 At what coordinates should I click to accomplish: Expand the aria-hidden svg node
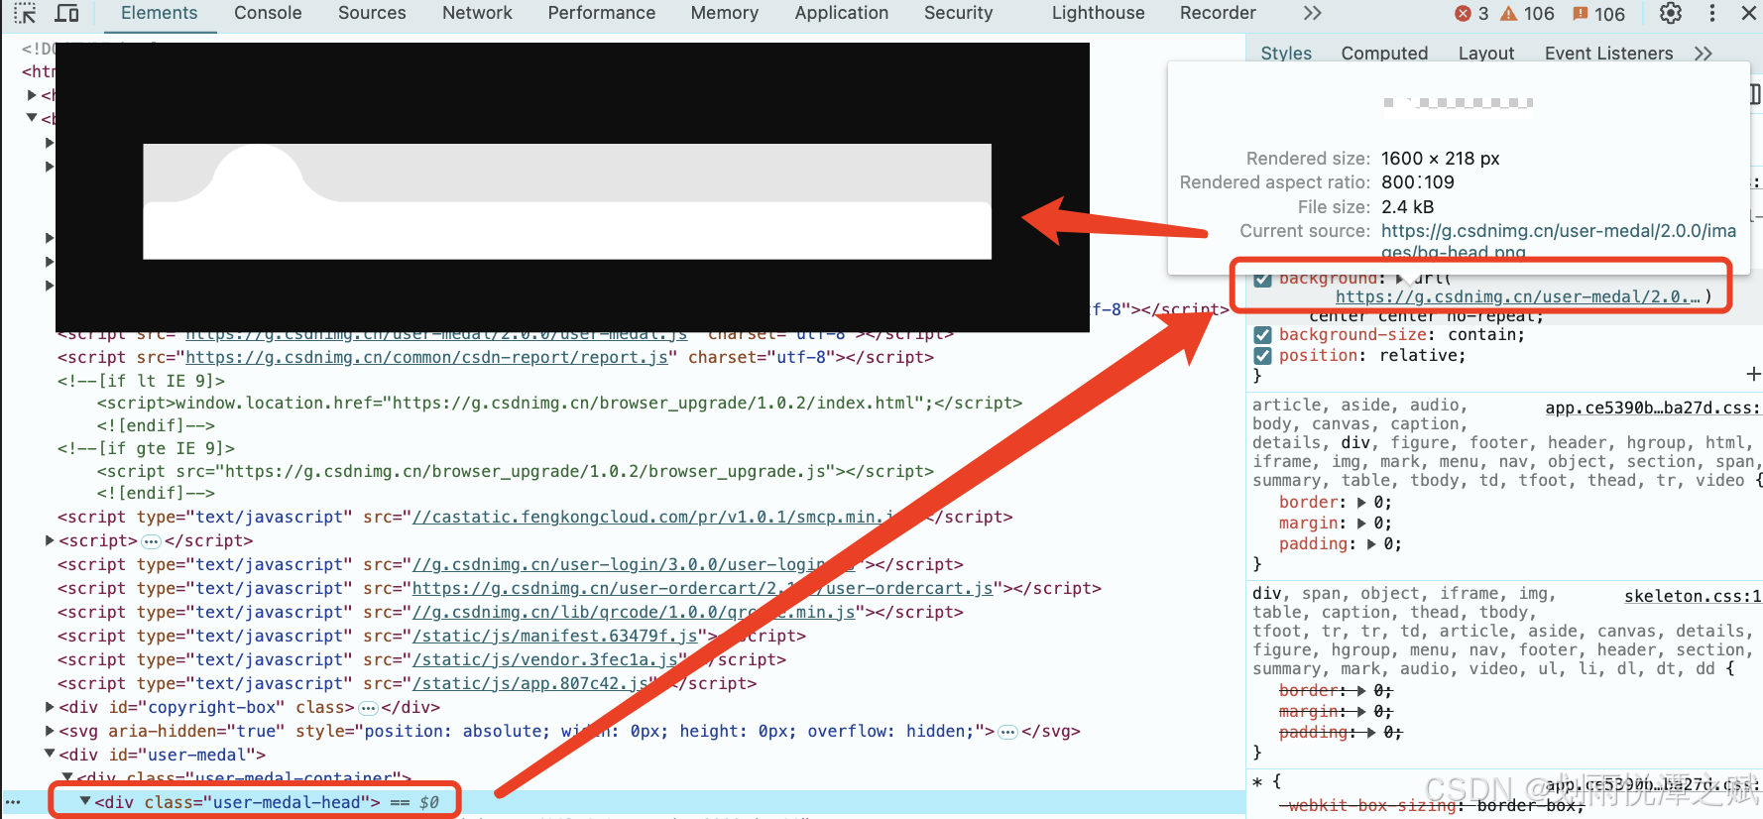click(x=50, y=731)
